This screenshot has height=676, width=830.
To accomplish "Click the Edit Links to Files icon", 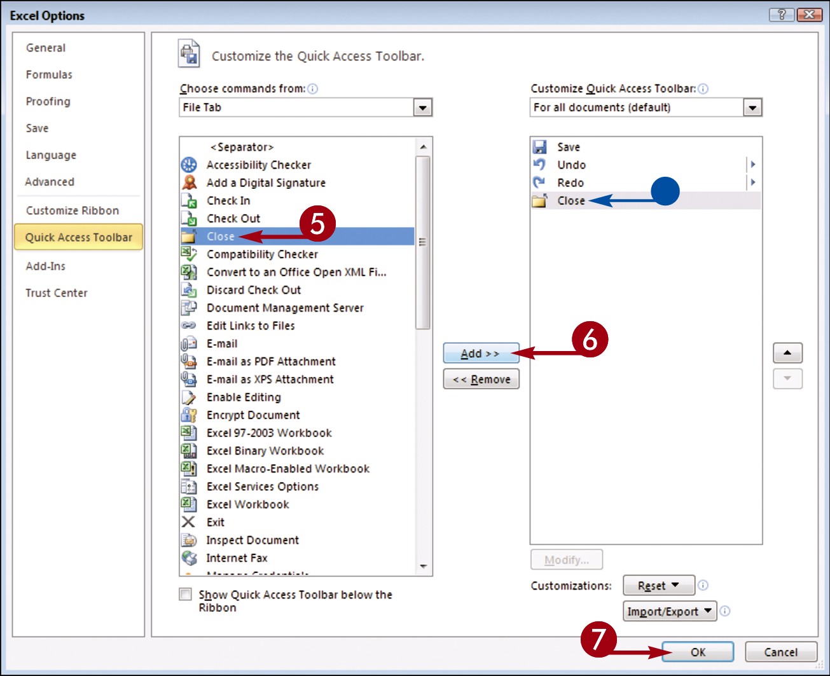I will coord(189,325).
